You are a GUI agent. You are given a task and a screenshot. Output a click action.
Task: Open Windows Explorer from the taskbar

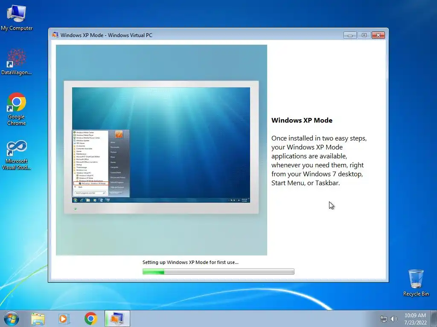[x=38, y=318]
